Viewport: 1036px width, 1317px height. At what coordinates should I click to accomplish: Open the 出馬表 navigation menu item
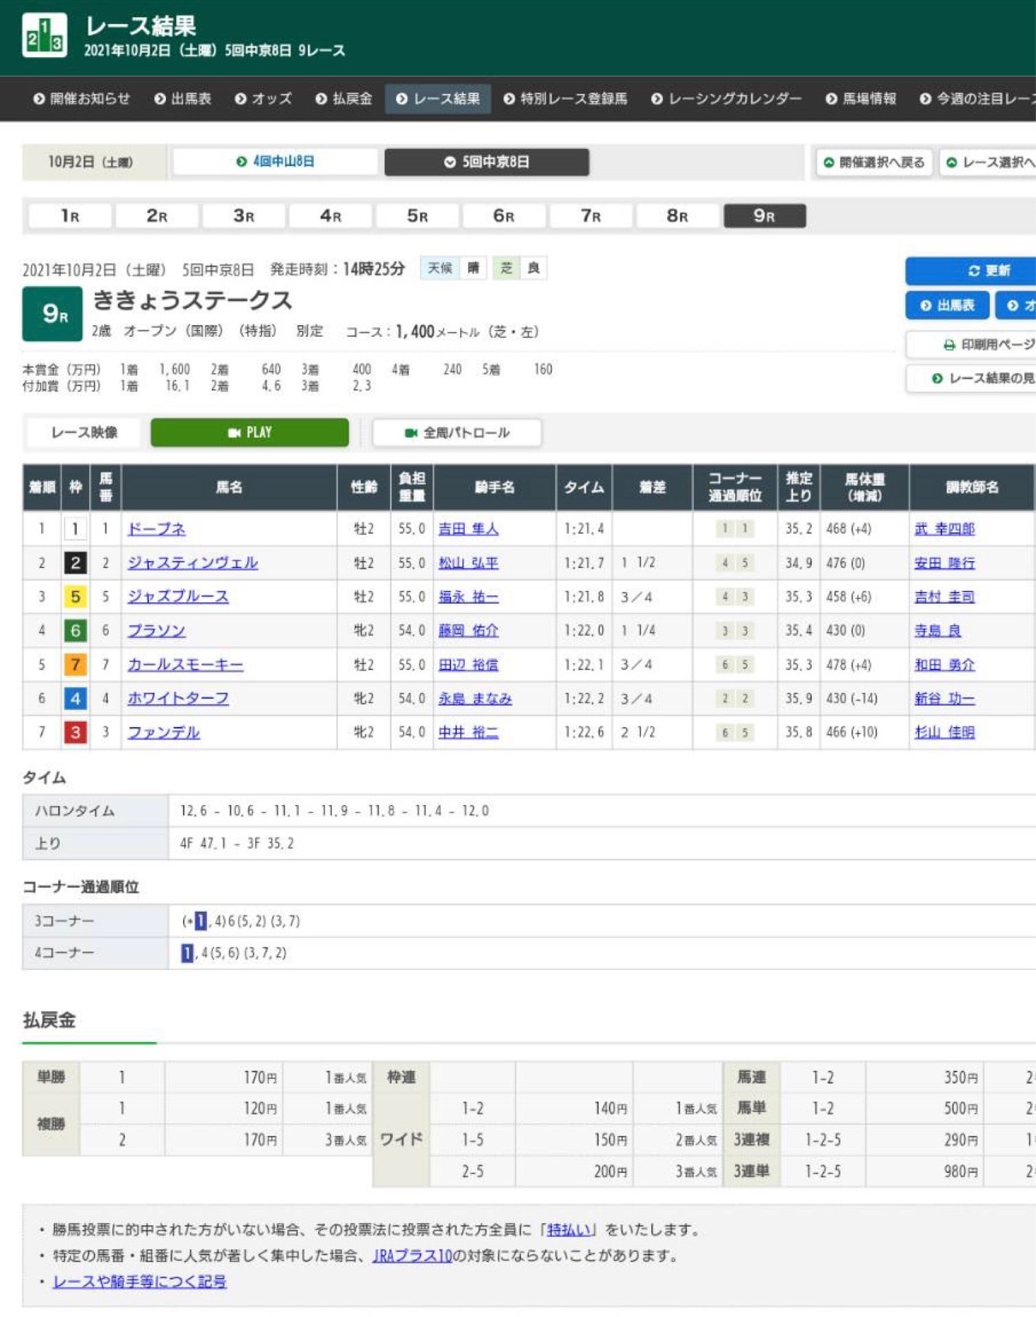point(183,99)
